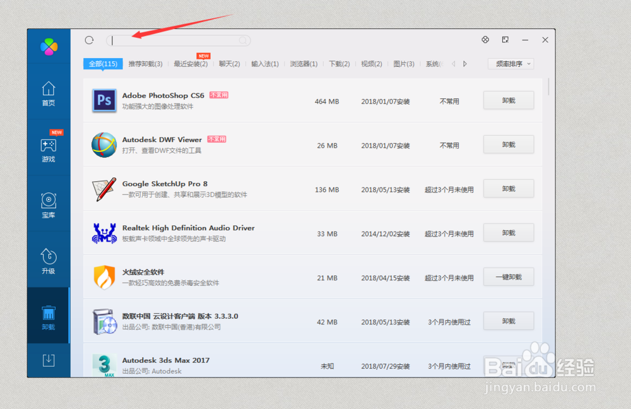Open the 升级 upgrade section
This screenshot has width=631, height=409.
click(49, 261)
